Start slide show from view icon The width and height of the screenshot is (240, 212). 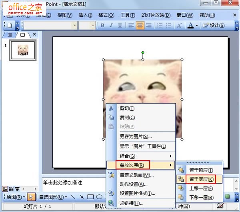coord(17,189)
